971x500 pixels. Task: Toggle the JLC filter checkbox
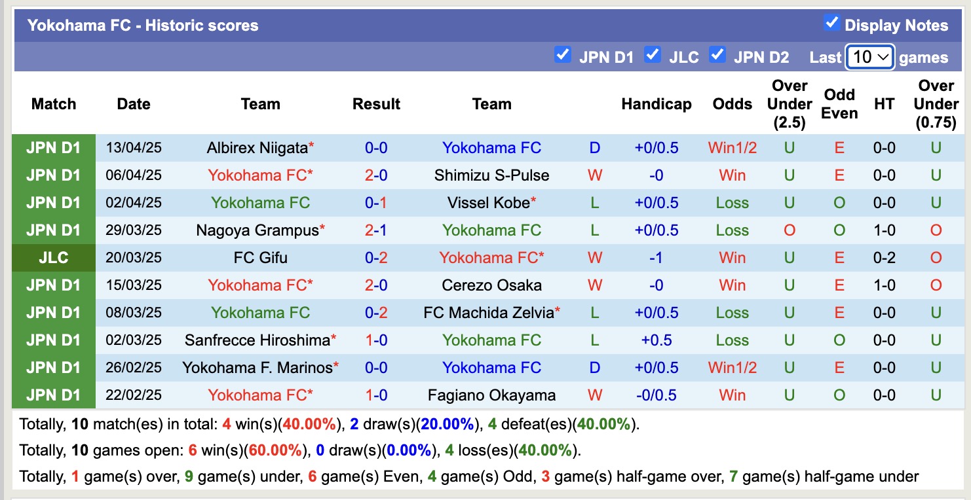coord(653,56)
